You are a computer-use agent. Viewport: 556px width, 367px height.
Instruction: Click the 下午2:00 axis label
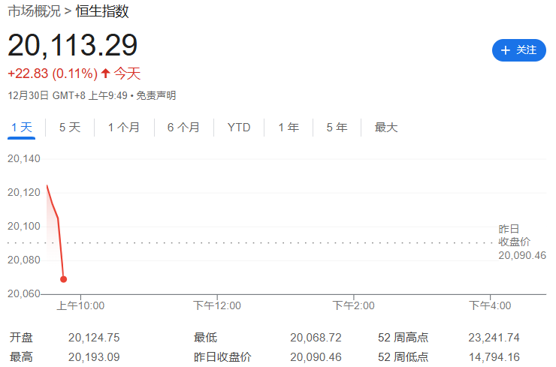354,305
